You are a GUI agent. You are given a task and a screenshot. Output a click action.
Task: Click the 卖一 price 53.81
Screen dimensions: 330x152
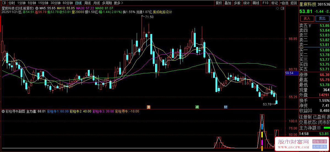324,45
